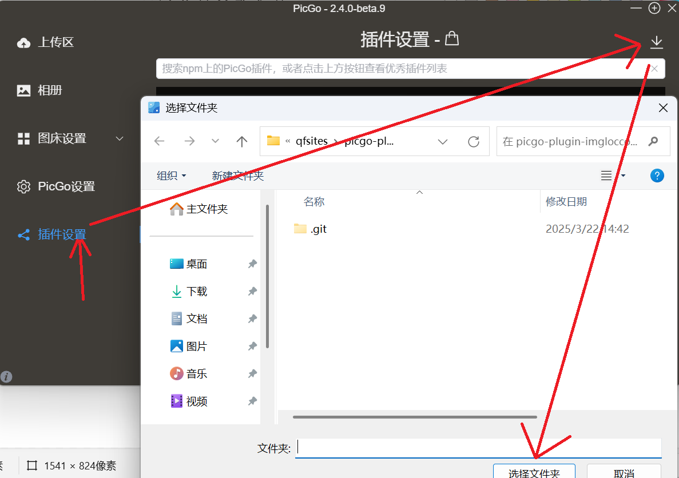Click the back arrow in the dialog

[x=159, y=141]
